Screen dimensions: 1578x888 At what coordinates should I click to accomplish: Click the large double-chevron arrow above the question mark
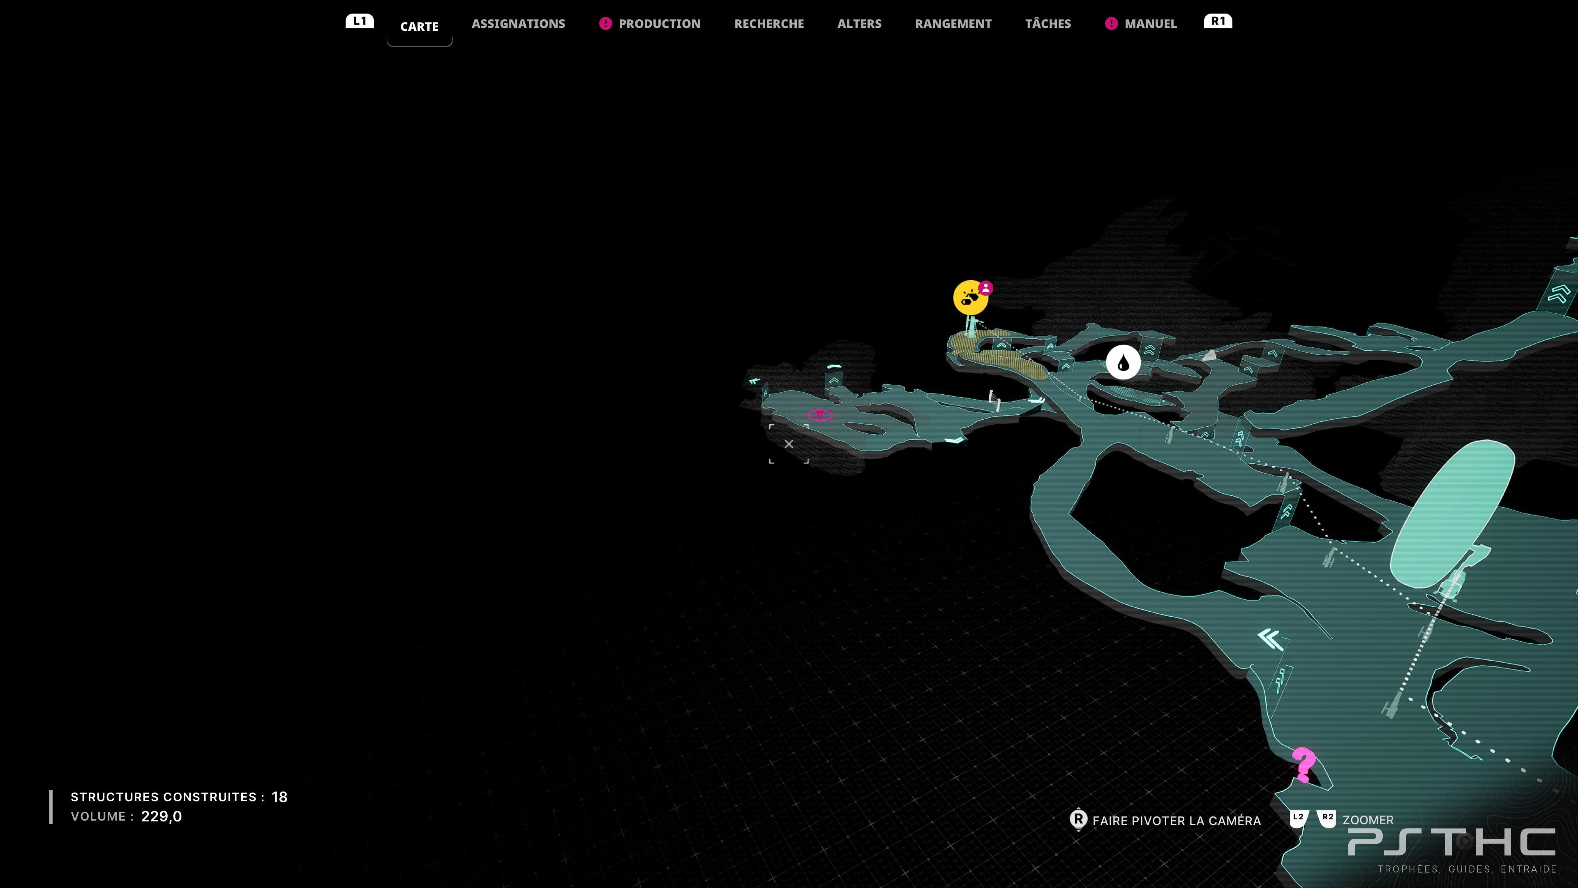[1271, 638]
